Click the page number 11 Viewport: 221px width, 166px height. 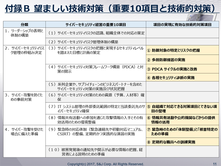214,164
